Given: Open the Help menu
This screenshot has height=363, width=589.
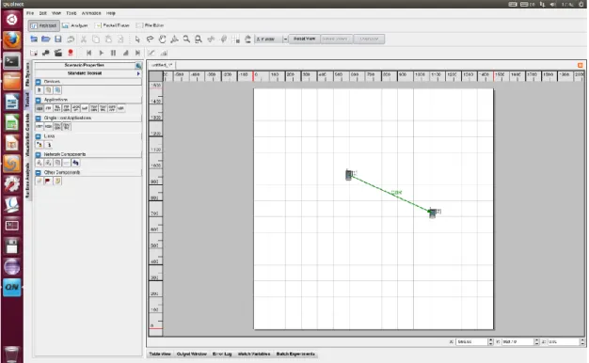Looking at the screenshot, I should coord(110,13).
